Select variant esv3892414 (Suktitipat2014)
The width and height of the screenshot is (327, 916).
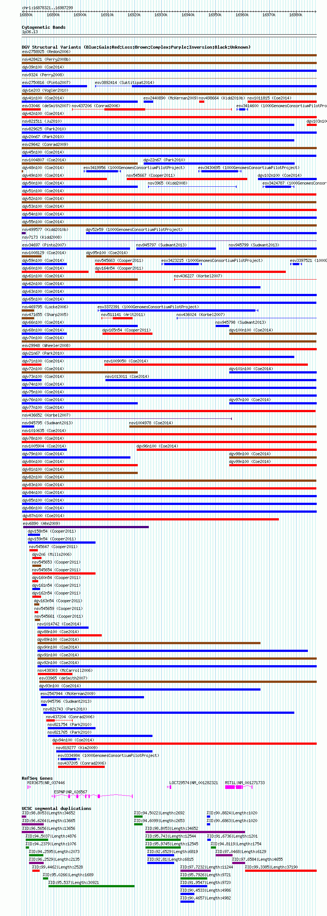(125, 83)
